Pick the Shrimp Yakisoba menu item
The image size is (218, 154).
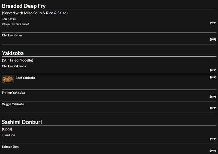(13, 93)
